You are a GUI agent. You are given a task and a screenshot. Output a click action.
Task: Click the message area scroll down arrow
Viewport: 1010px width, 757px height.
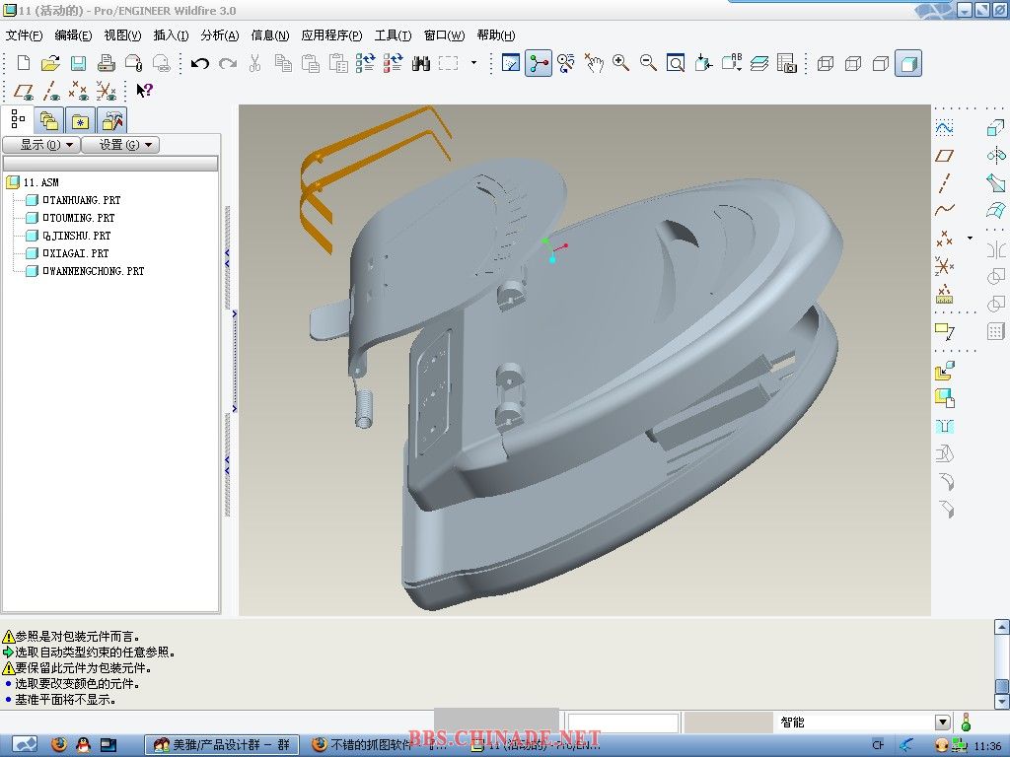point(1002,701)
